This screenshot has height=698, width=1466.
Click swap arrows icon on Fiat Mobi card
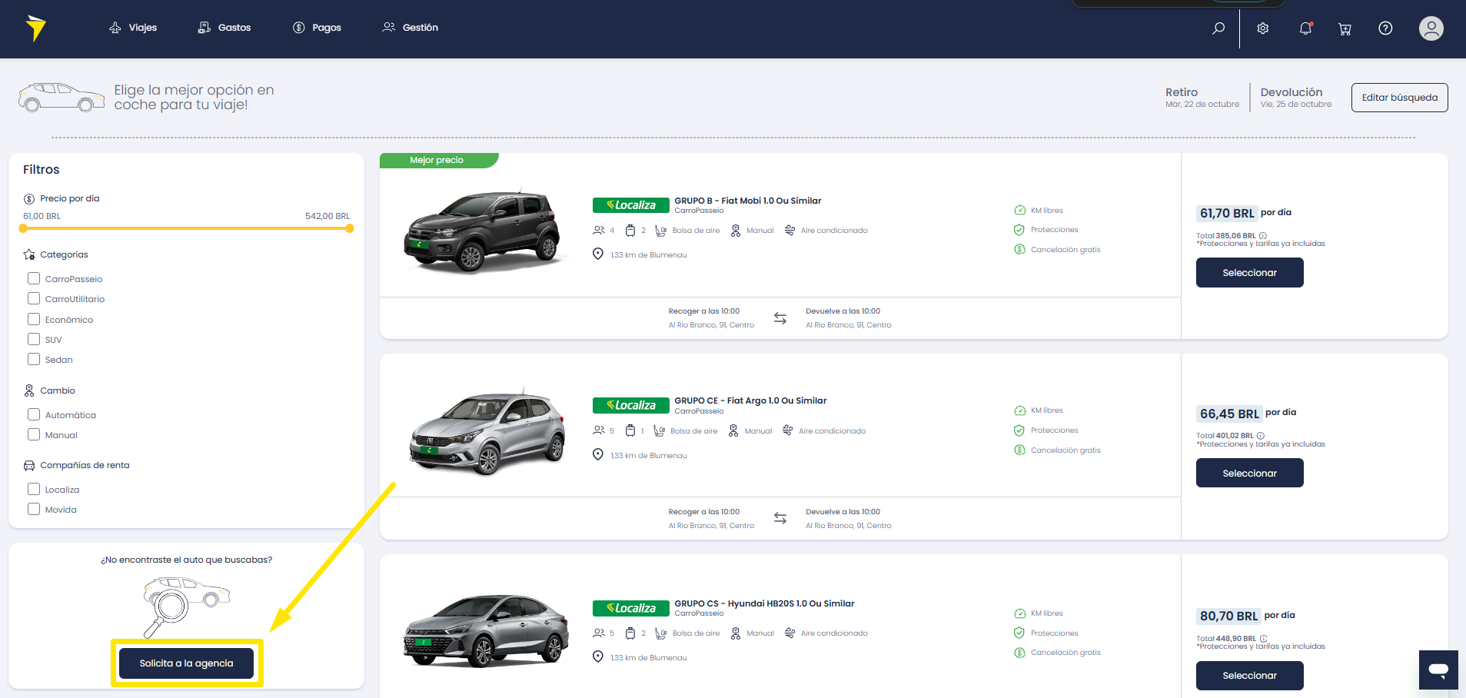pos(780,318)
